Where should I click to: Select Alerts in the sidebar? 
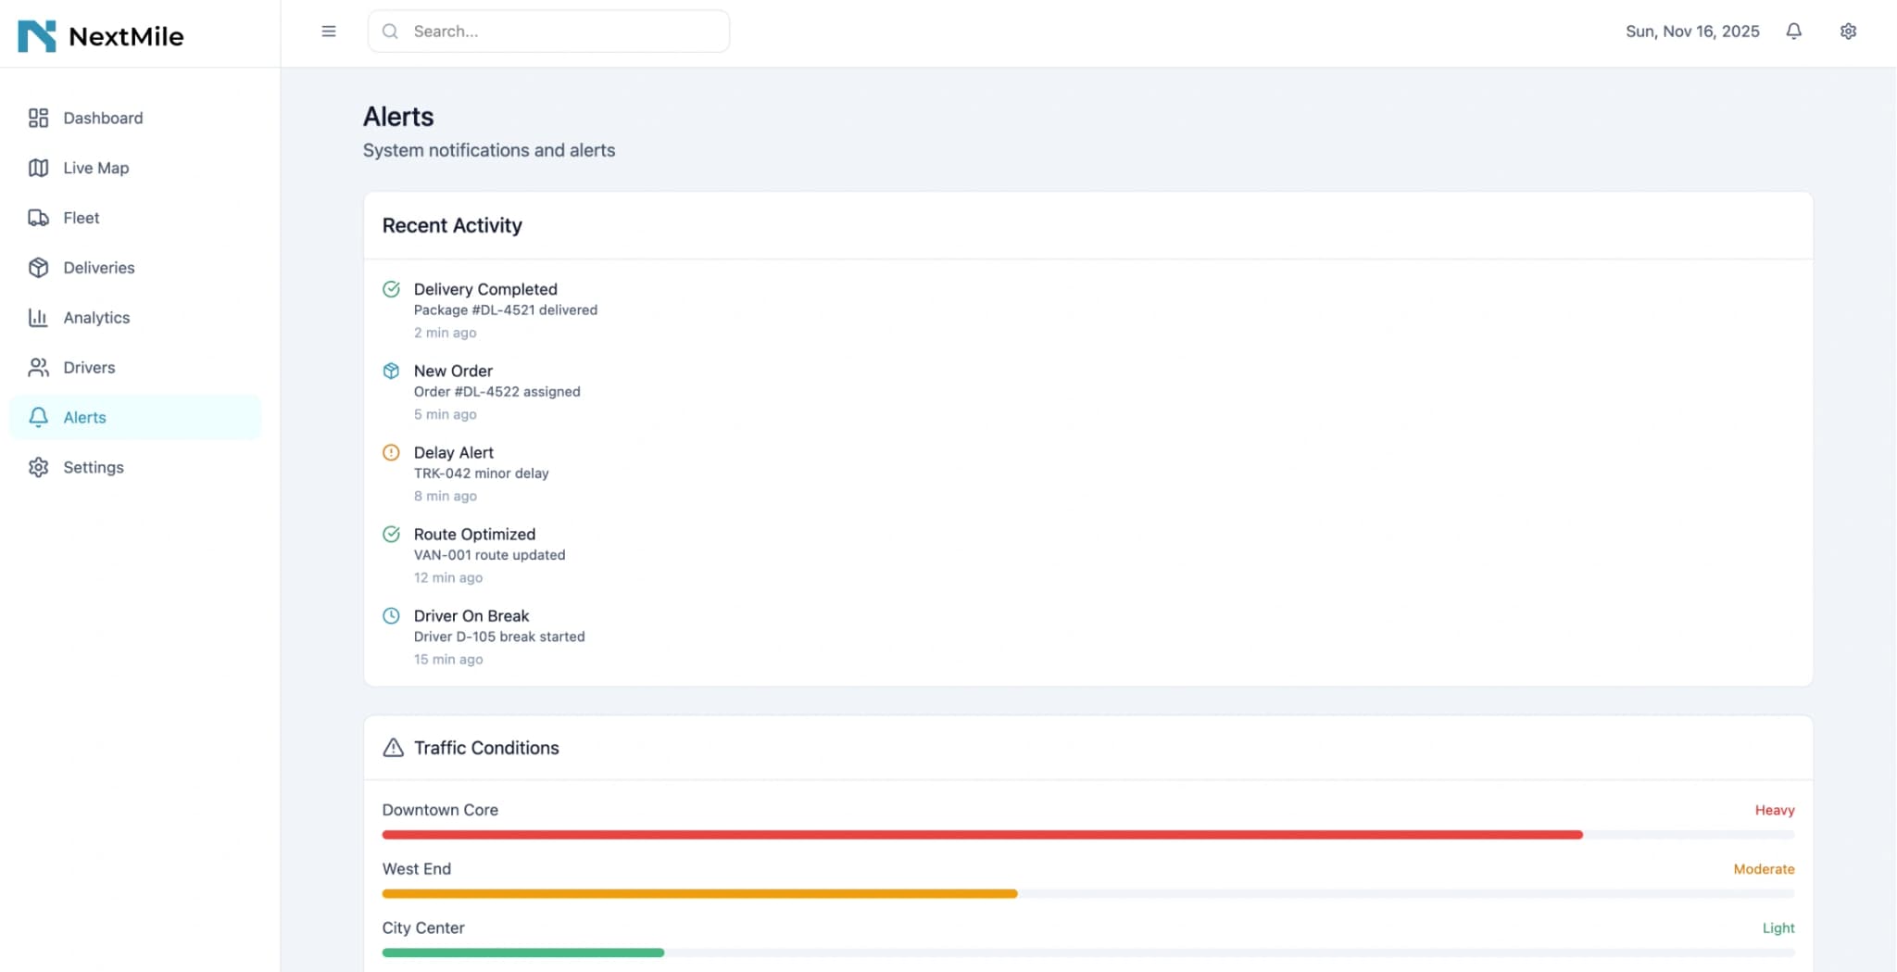pyautogui.click(x=84, y=418)
